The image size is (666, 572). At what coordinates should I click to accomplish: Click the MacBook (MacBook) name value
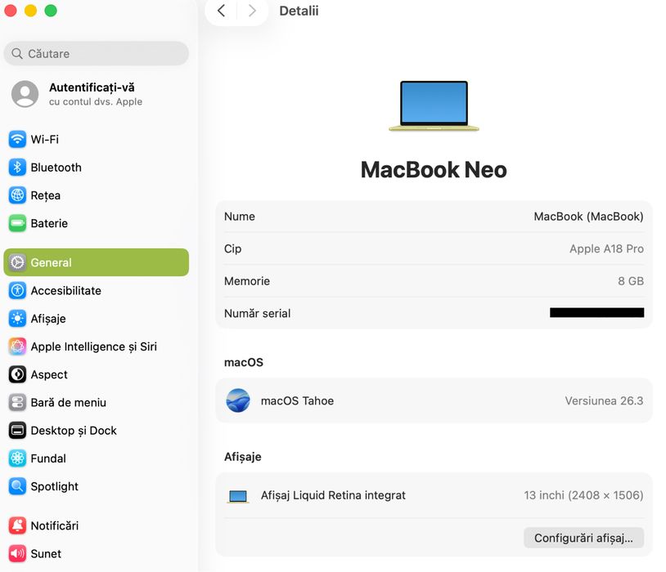588,217
